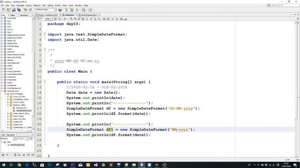The height and width of the screenshot is (168, 300).
Task: Click the Find Selection magnifier icon
Action: point(71,19)
